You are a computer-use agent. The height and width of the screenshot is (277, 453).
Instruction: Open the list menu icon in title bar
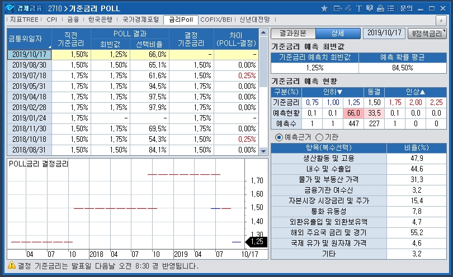point(390,9)
